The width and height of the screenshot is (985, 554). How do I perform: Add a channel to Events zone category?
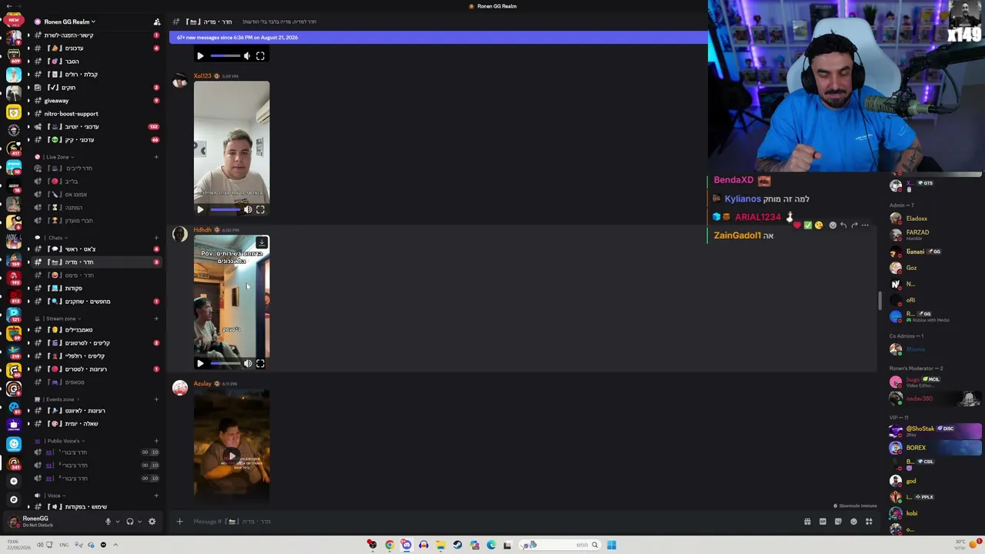point(156,399)
